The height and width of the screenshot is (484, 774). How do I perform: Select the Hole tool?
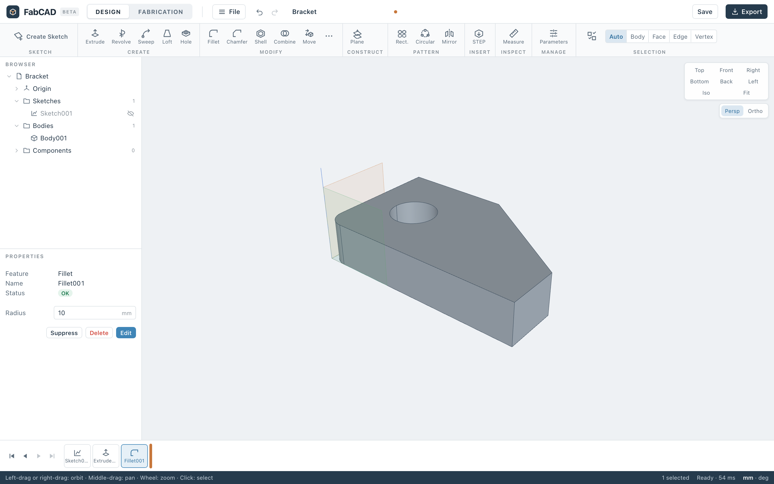point(186,37)
